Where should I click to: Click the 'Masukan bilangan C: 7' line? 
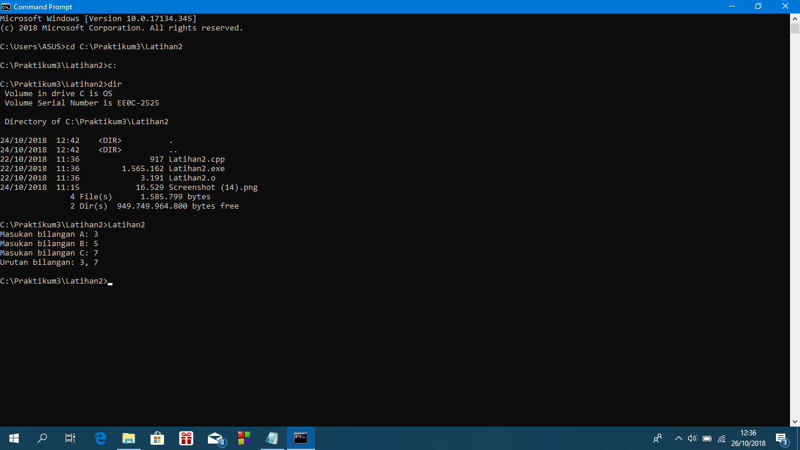[49, 253]
